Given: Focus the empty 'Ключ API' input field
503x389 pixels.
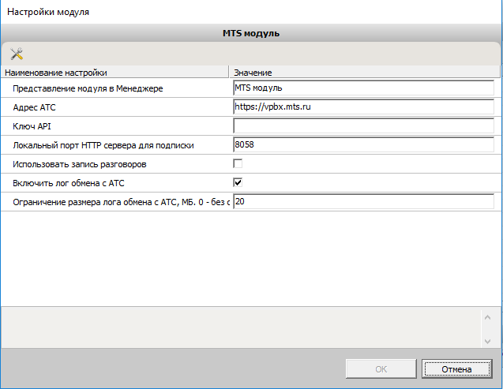Looking at the screenshot, I should pos(364,126).
